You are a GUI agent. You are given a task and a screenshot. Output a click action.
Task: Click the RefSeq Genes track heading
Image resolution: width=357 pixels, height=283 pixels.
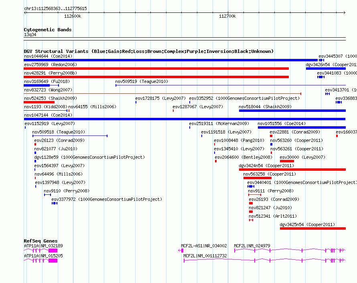click(41, 241)
